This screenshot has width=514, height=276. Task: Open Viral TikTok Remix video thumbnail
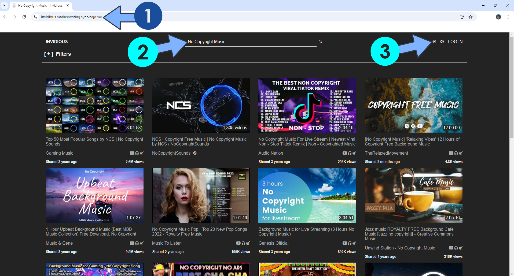307,105
